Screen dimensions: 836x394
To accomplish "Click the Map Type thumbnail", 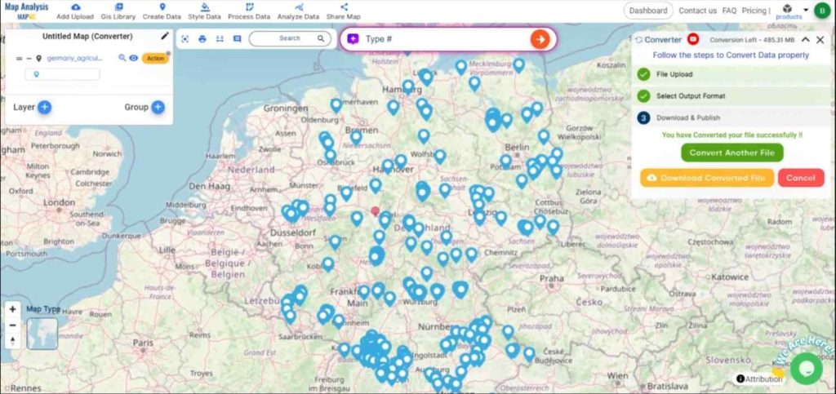I will pos(42,334).
